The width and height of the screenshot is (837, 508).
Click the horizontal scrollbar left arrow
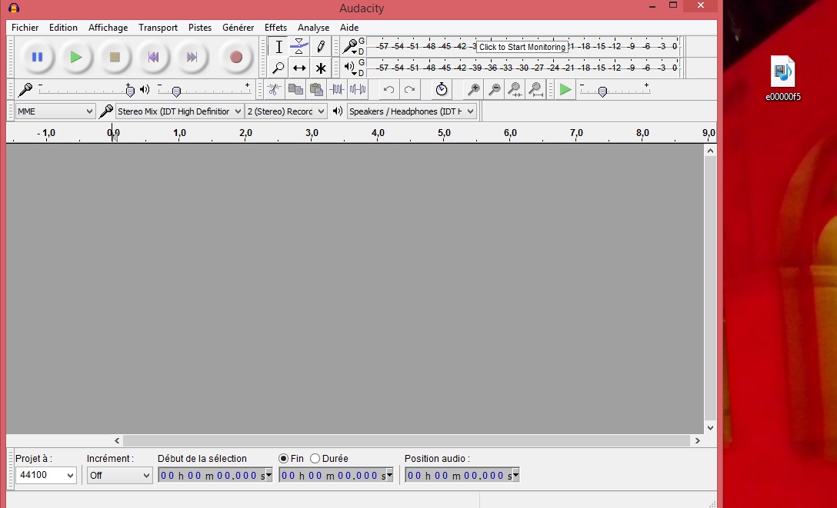117,441
